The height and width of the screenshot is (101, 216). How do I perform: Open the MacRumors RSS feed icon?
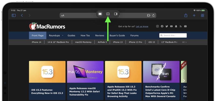(x=181, y=26)
